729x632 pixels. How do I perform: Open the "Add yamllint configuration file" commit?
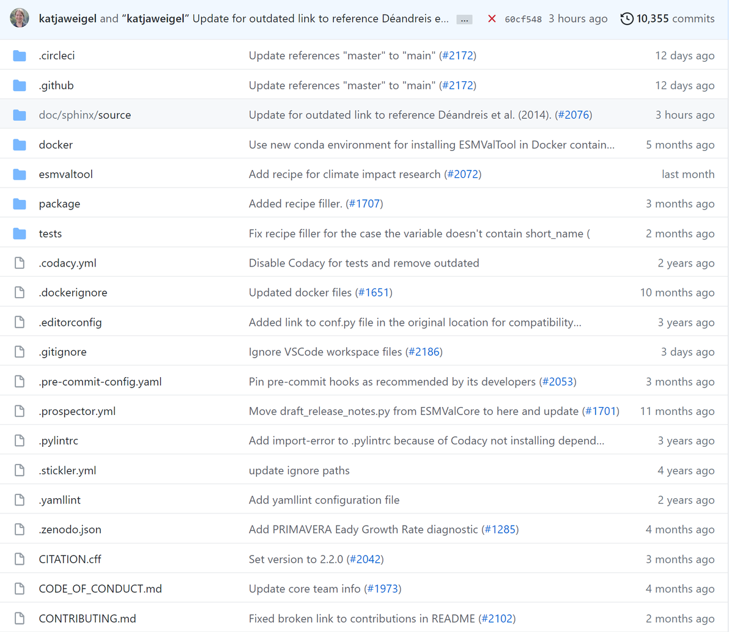324,500
